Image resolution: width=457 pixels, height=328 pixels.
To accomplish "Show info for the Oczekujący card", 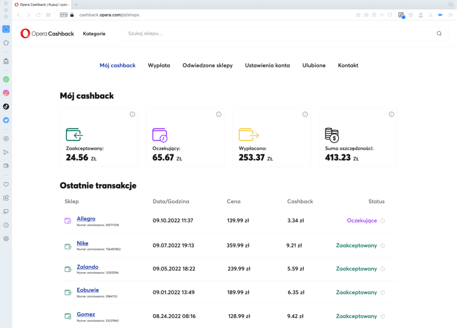I will tap(218, 115).
